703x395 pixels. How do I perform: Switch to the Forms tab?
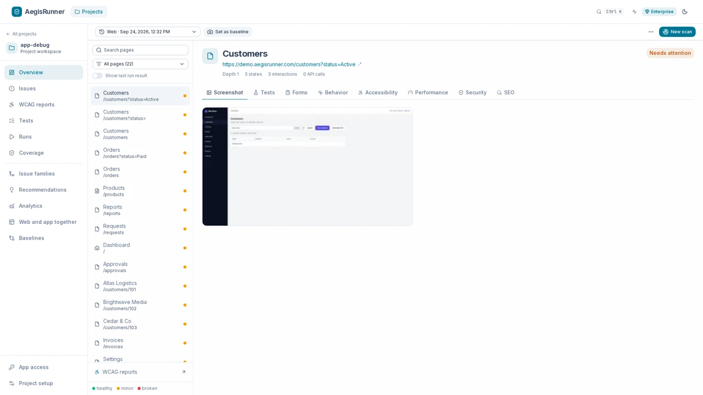point(296,93)
